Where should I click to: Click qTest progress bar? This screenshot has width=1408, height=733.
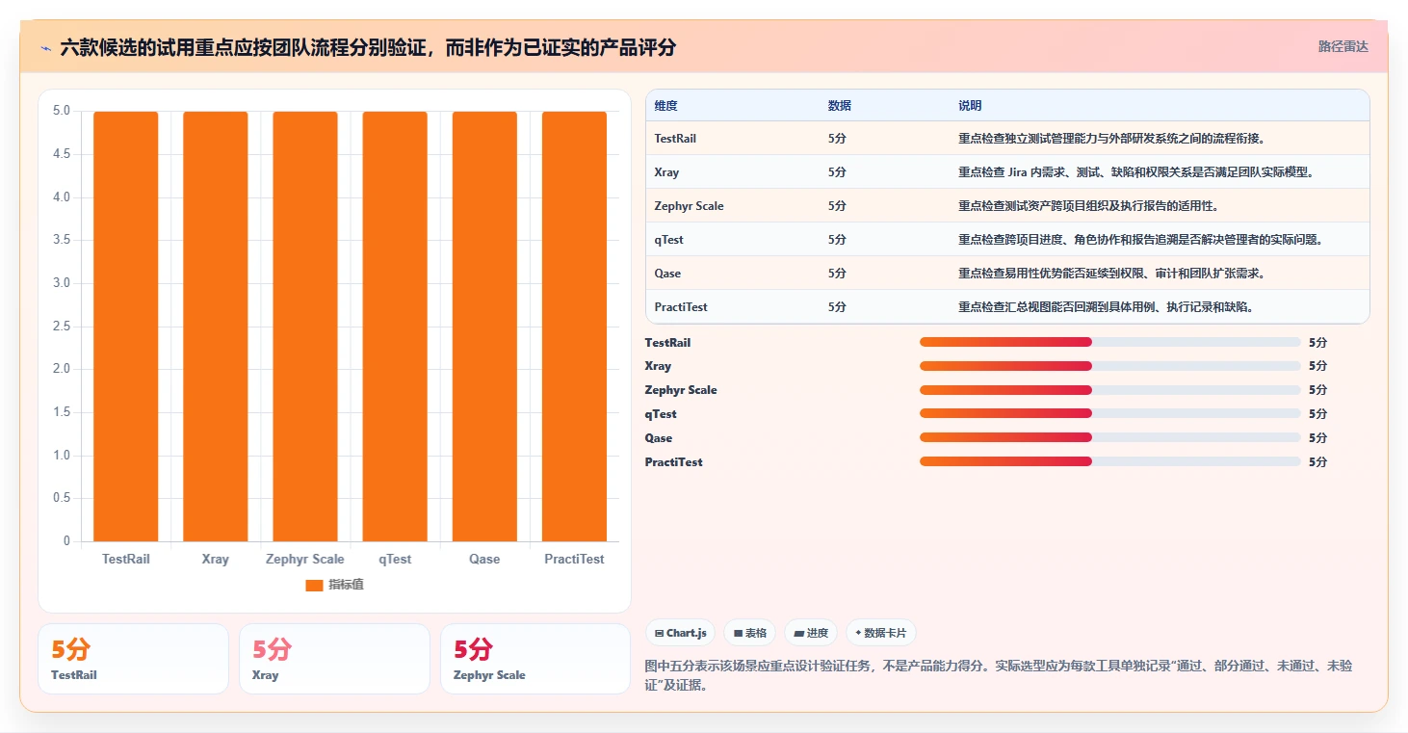click(1109, 413)
